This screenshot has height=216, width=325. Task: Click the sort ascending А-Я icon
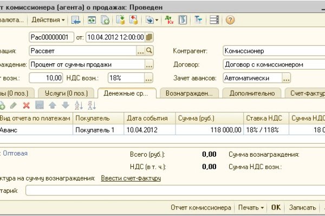[x=78, y=105]
